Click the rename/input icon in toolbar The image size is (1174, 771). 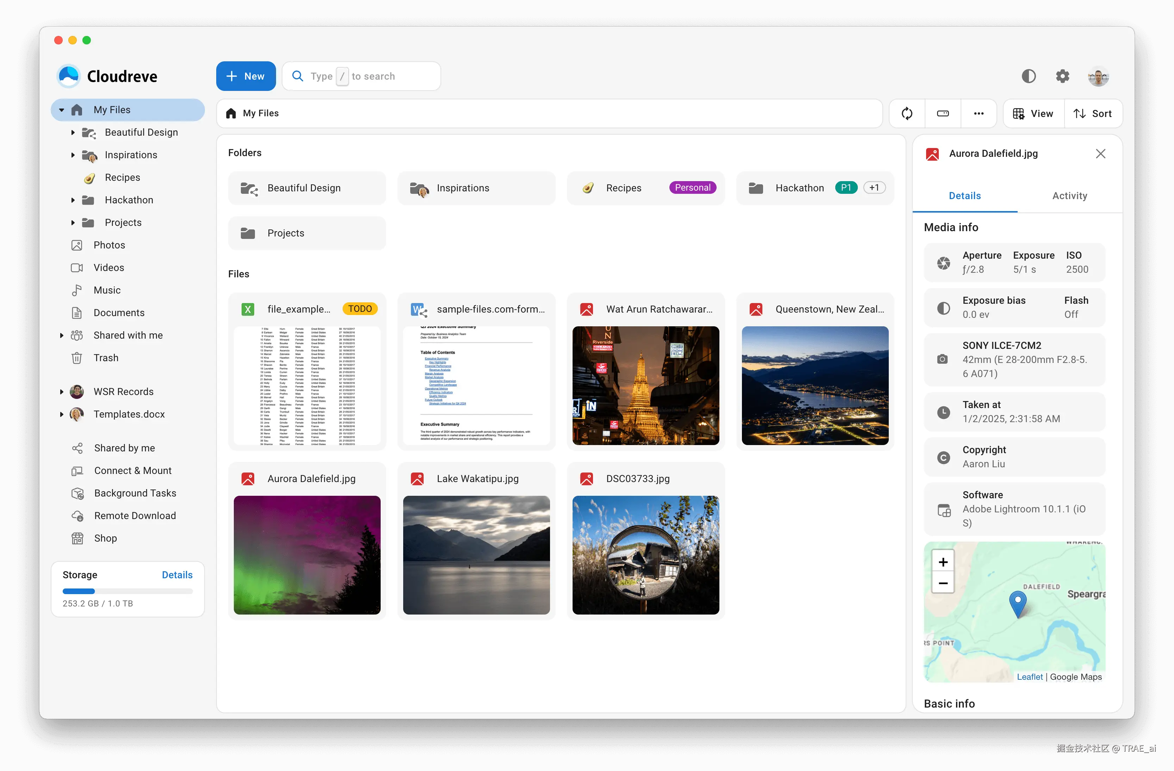click(943, 113)
